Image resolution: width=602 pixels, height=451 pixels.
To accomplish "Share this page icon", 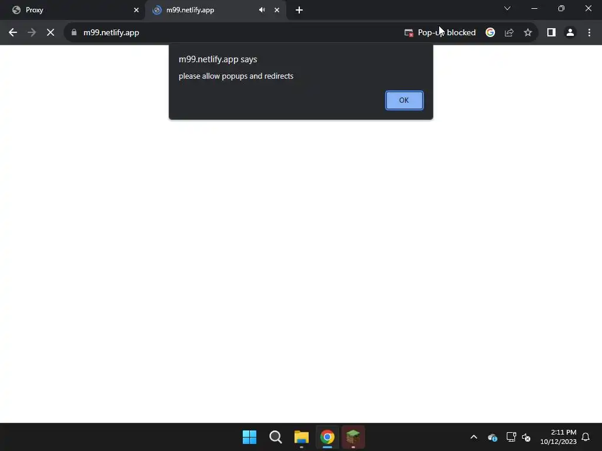I will tap(509, 33).
